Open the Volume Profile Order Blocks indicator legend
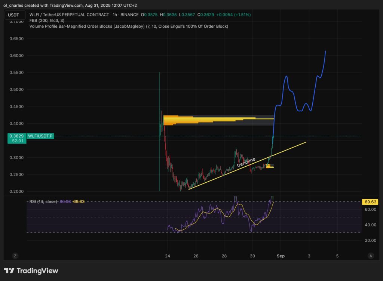This screenshot has height=281, width=383. point(128,26)
